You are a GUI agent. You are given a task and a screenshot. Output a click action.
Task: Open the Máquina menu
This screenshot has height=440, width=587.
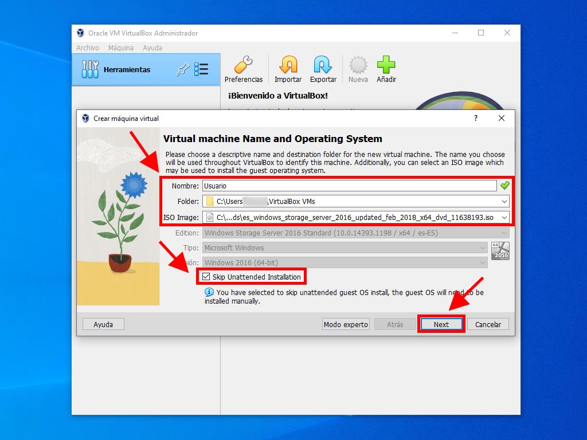(120, 48)
